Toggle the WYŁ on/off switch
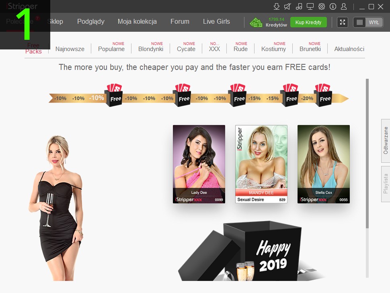 tap(368, 22)
